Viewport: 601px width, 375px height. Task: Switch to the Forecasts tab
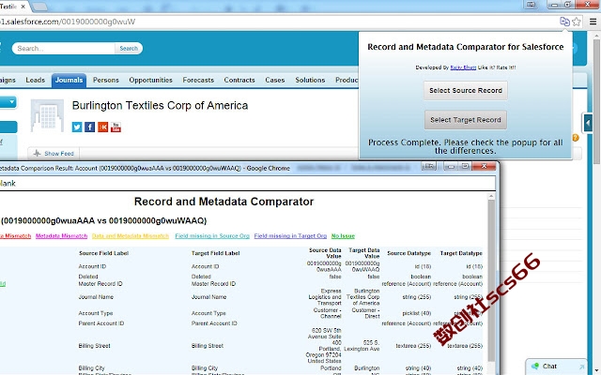(x=198, y=80)
